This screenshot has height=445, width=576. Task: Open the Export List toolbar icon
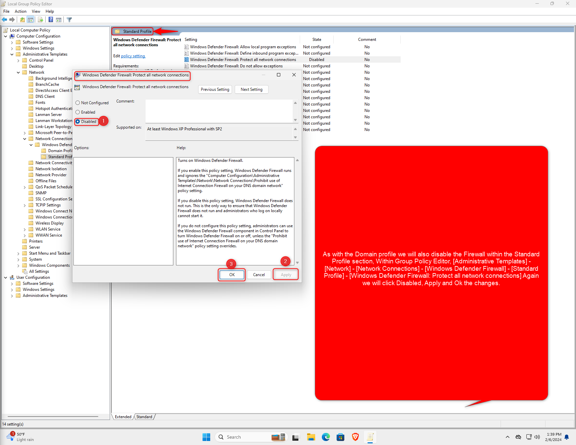coord(41,19)
